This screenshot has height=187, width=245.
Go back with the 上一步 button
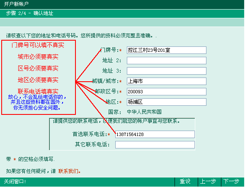208,182
